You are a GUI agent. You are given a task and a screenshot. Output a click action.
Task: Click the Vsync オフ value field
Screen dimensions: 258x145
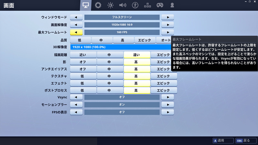click(x=122, y=97)
